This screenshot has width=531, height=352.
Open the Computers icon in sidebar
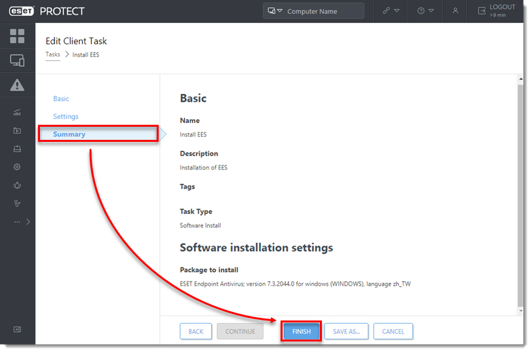click(17, 60)
